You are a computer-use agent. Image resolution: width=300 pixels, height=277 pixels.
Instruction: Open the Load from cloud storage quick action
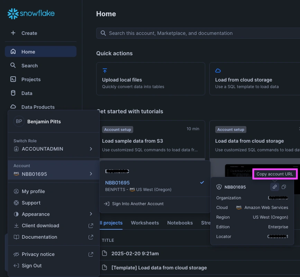255,79
